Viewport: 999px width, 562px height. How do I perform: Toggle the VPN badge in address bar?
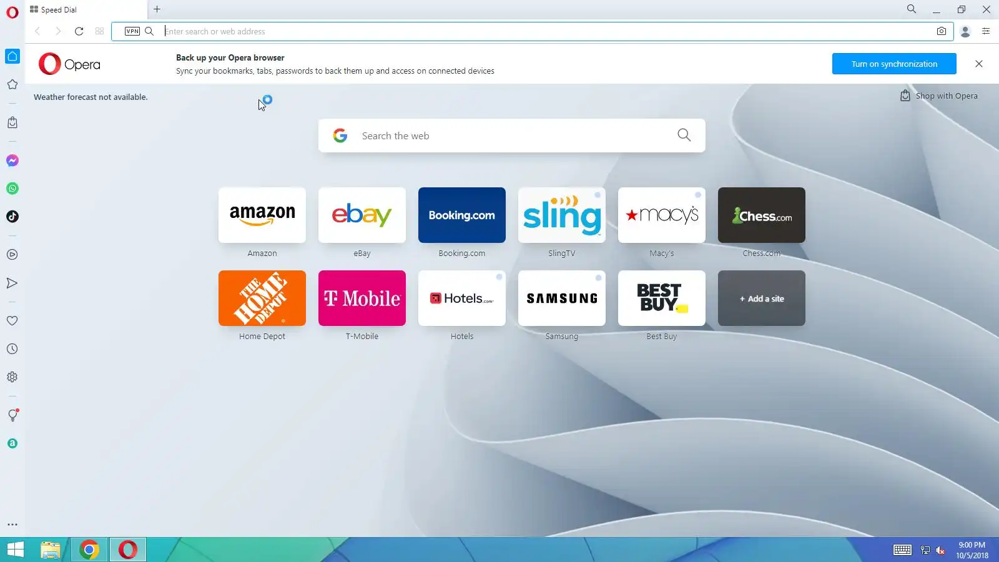click(132, 31)
